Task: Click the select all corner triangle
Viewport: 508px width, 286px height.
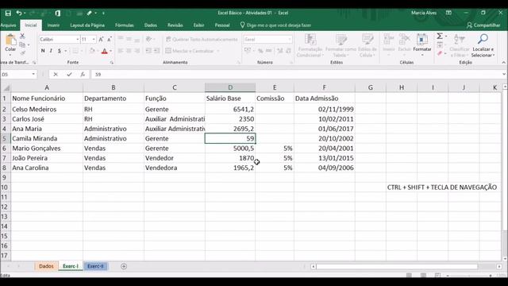Action: [6, 87]
